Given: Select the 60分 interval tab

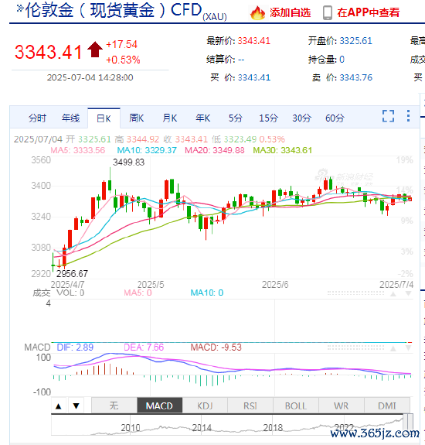Looking at the screenshot, I should (x=335, y=118).
